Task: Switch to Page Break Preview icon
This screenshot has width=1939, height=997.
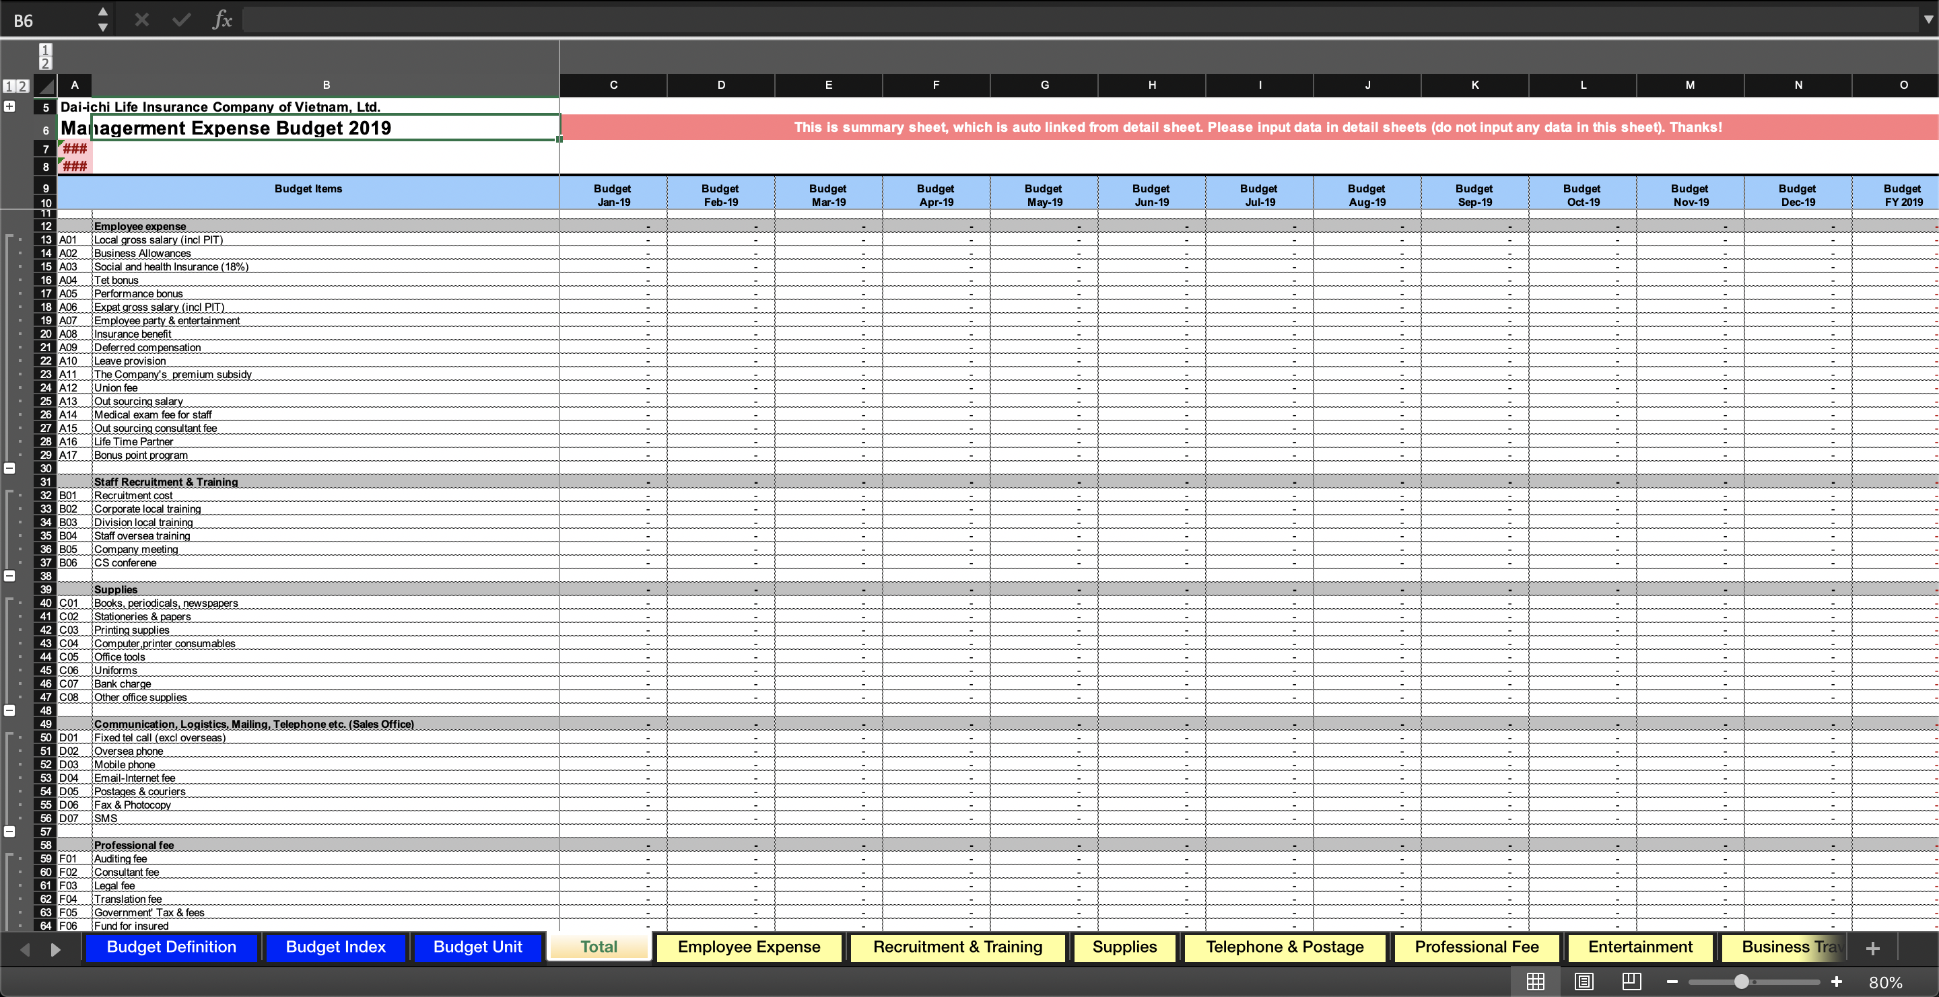Action: (x=1631, y=982)
